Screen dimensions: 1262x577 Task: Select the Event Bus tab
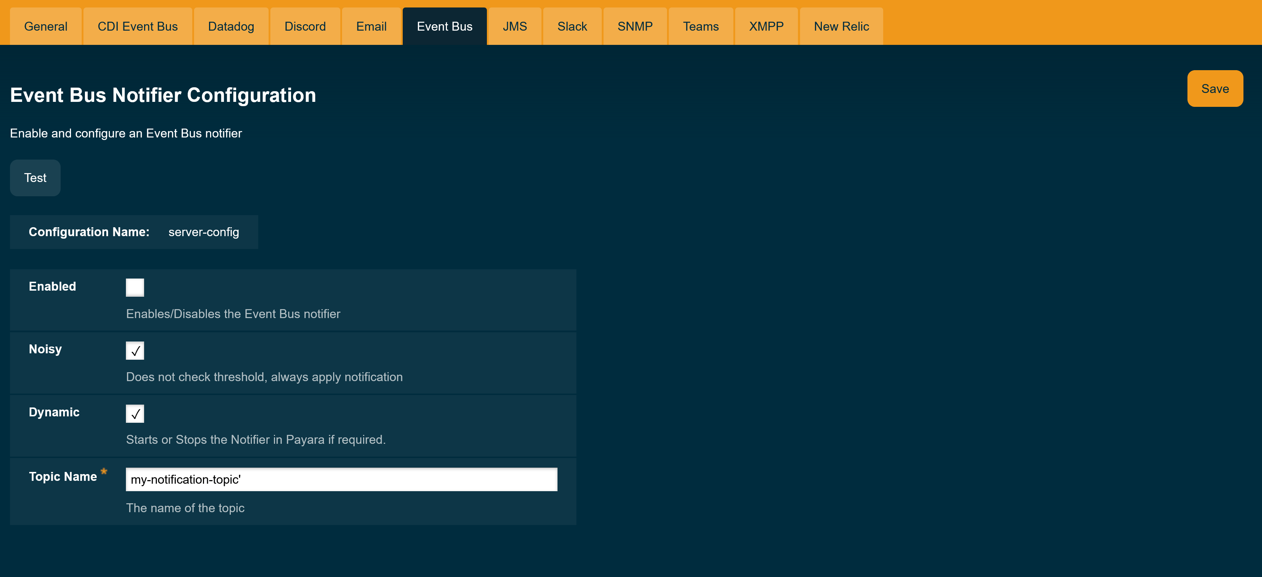[444, 26]
